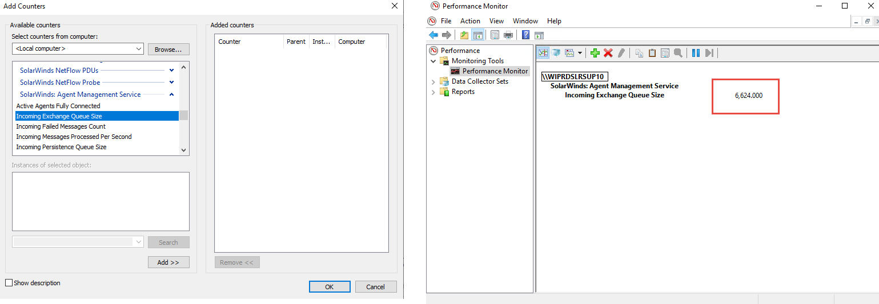Image resolution: width=879 pixels, height=304 pixels.
Task: Click the Copy Properties icon
Action: [x=639, y=53]
